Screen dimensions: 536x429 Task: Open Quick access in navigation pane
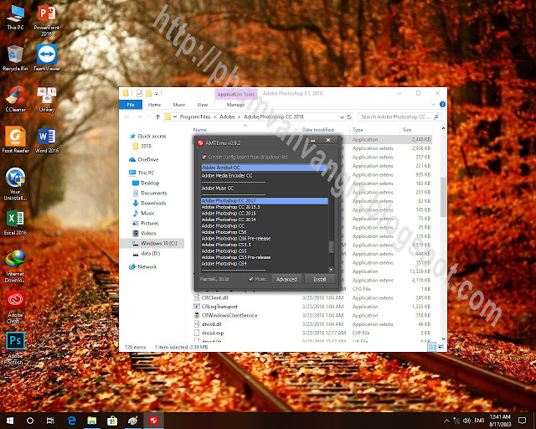tap(152, 137)
